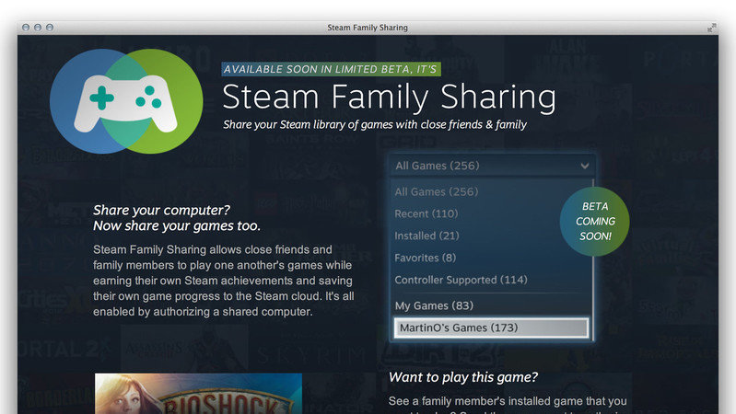Click the Steam Family Sharing controller logo
The image size is (736, 414).
click(x=126, y=101)
